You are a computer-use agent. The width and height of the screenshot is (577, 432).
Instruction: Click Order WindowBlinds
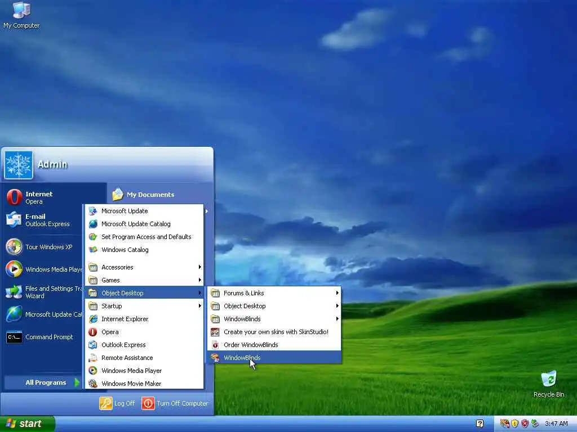coord(274,345)
